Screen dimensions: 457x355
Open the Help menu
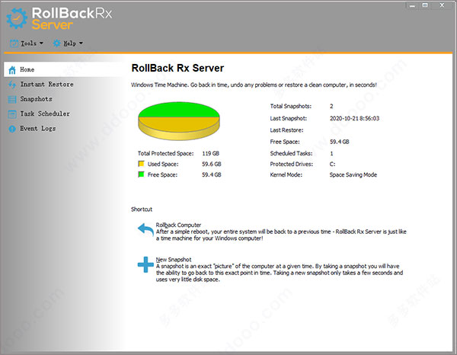coord(68,43)
